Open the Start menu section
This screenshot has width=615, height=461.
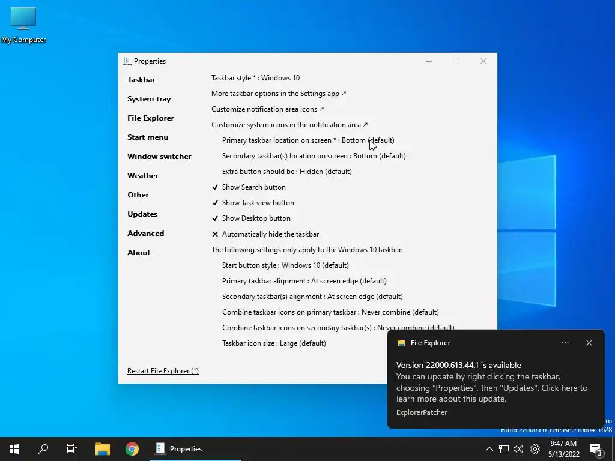[148, 137]
